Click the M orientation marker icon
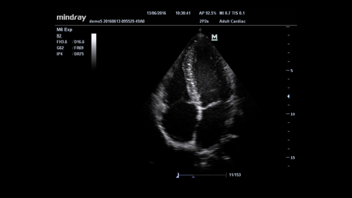 214,37
